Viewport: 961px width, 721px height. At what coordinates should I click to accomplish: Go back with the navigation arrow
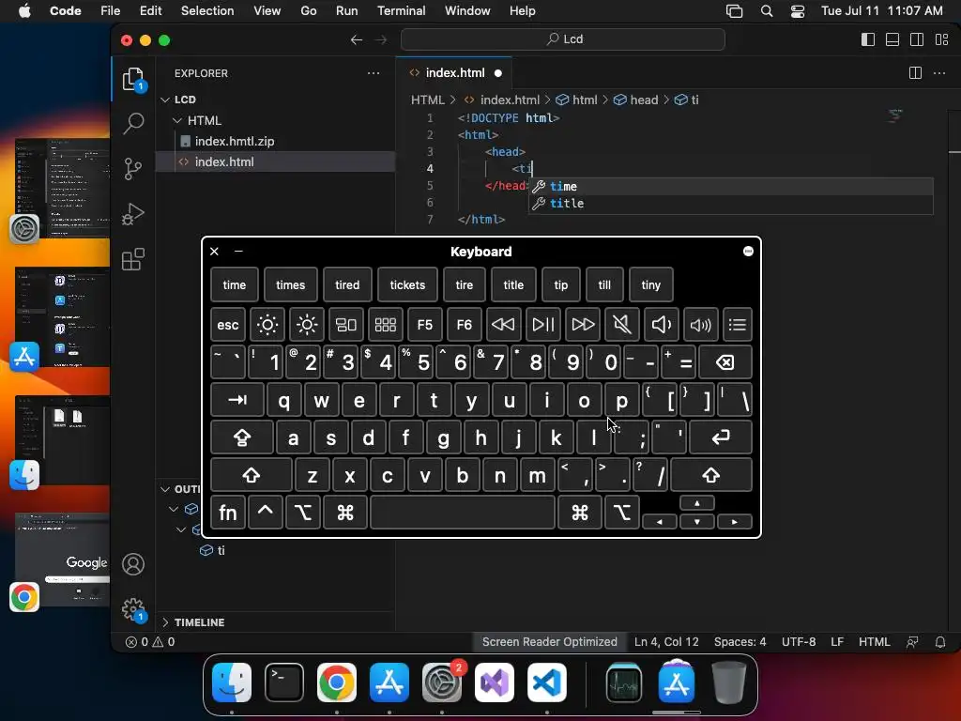click(356, 39)
